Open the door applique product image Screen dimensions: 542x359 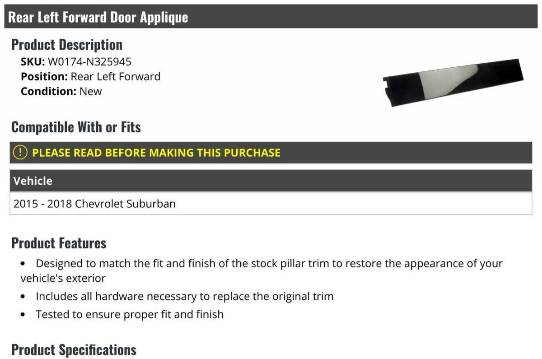[x=453, y=82]
